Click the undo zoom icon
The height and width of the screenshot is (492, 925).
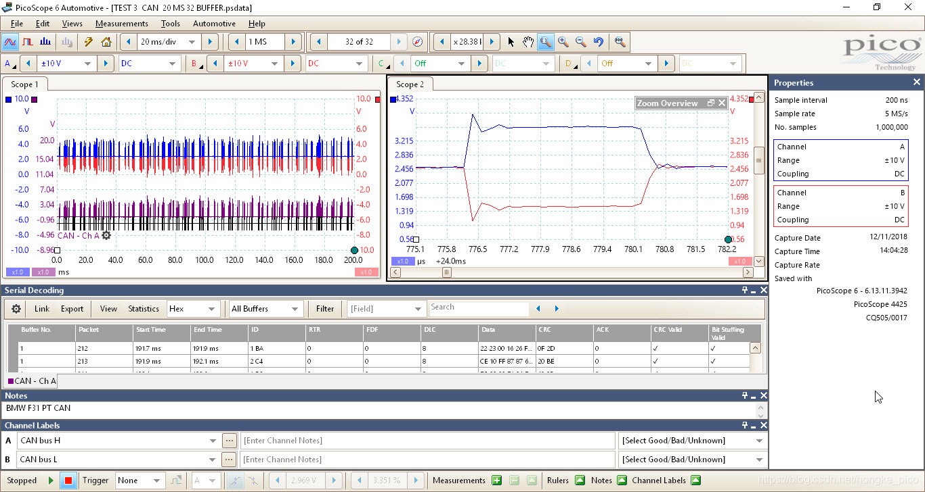pyautogui.click(x=598, y=42)
